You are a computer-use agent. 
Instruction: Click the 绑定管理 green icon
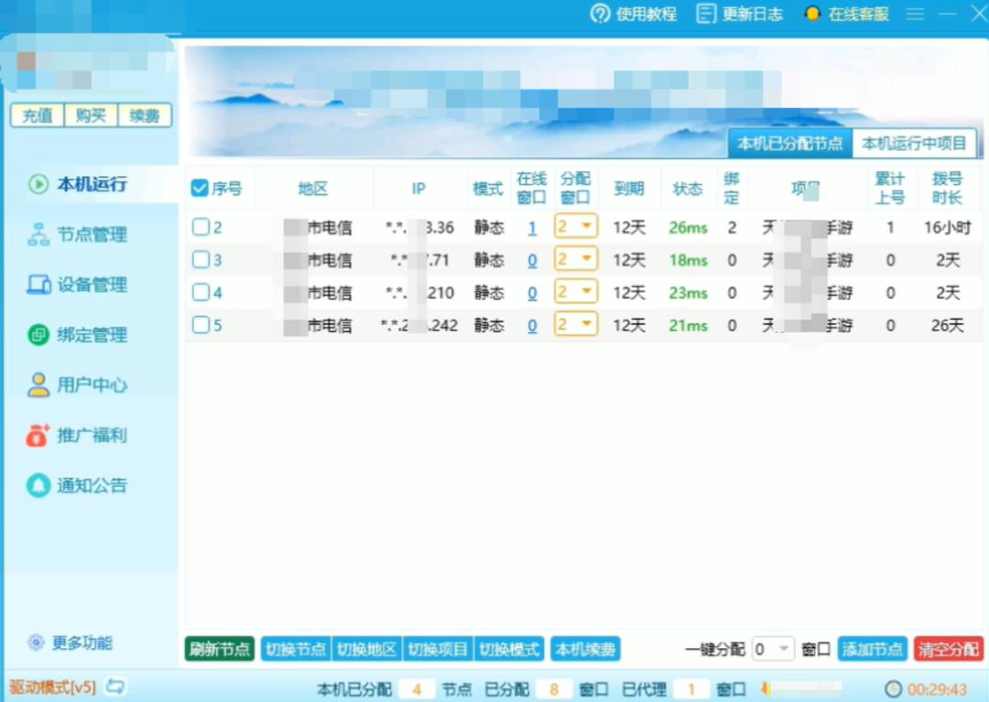tap(38, 335)
